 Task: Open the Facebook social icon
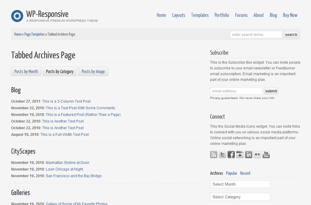(x=231, y=155)
